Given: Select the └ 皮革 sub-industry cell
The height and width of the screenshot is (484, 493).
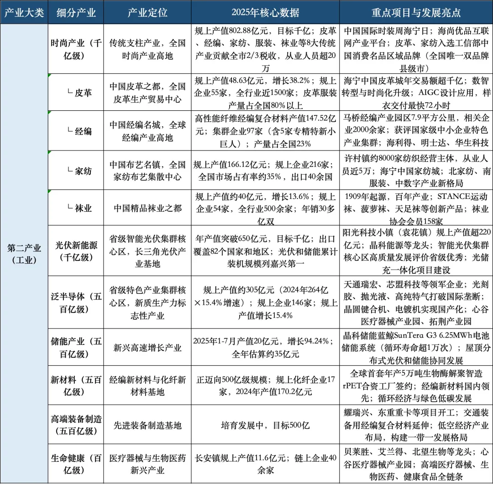Looking at the screenshot, I should (x=76, y=93).
